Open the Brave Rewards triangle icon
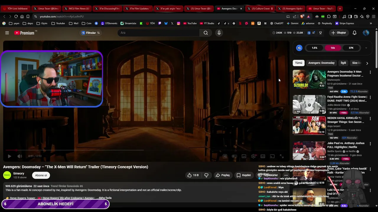Viewport: 378px width, 212px height. (308, 16)
